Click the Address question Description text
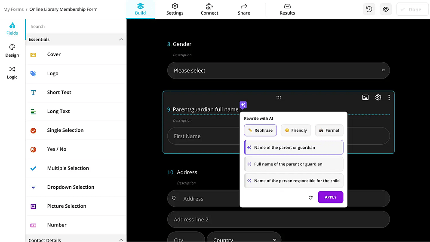Screen dimensions: 430x242 point(186,183)
